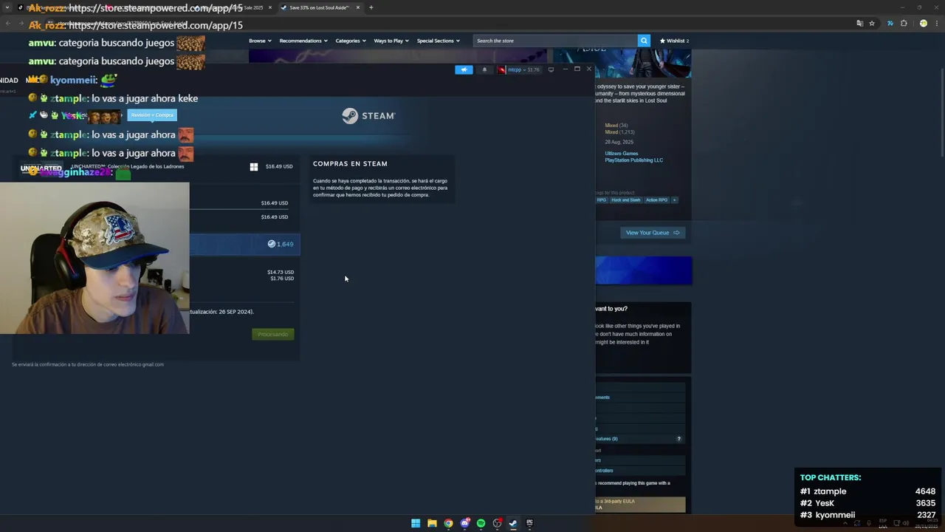Viewport: 945px width, 532px height.
Task: Click the Windows platform icon next to Uncharted
Action: pos(254,167)
